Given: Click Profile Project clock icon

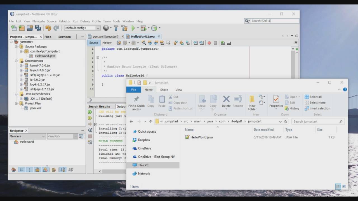Looking at the screenshot, I should 154,28.
